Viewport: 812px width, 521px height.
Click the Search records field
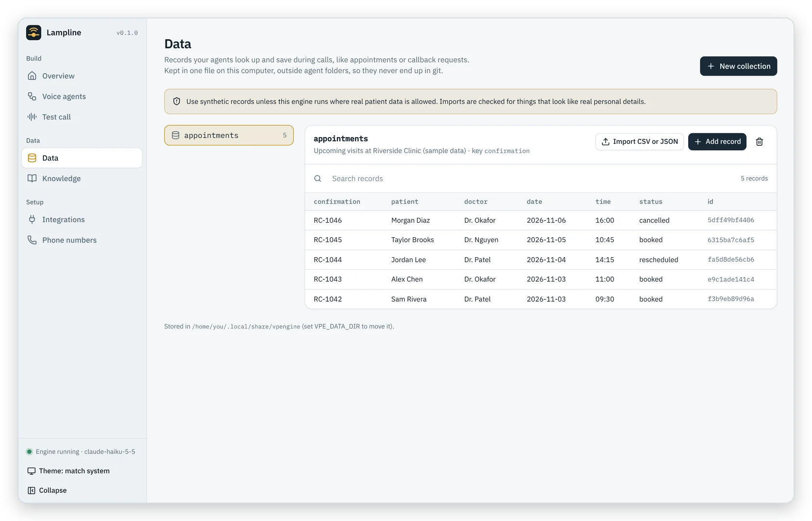531,178
